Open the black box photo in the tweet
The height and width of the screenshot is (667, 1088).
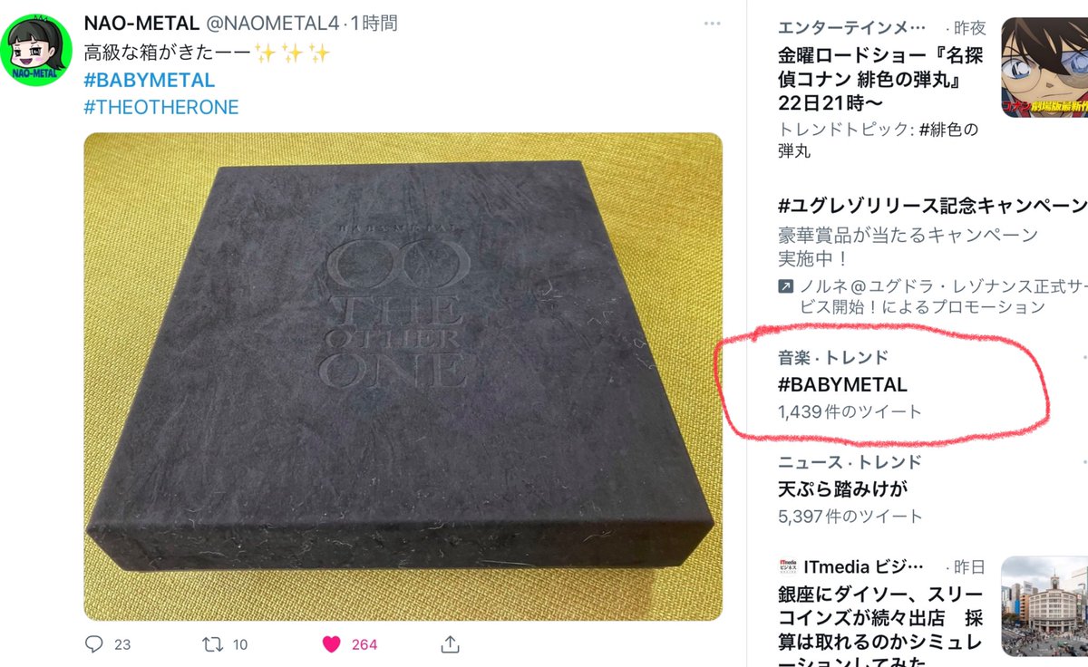tap(403, 376)
